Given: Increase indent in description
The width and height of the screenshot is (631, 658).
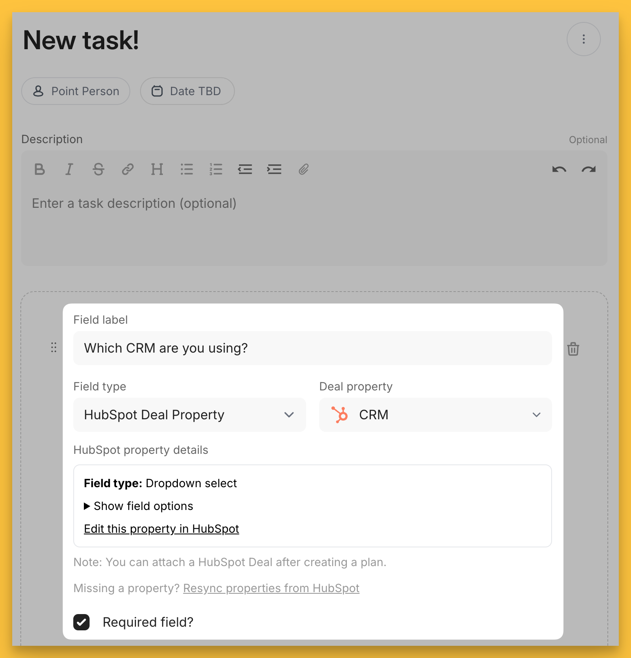Looking at the screenshot, I should pos(274,169).
